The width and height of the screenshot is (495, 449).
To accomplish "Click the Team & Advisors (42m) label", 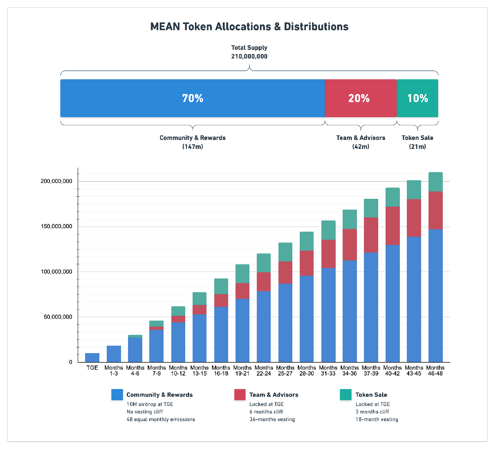I will point(361,142).
